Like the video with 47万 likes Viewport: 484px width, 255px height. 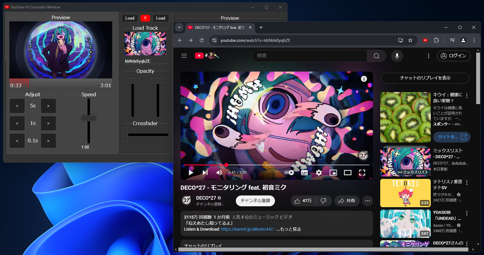point(303,201)
